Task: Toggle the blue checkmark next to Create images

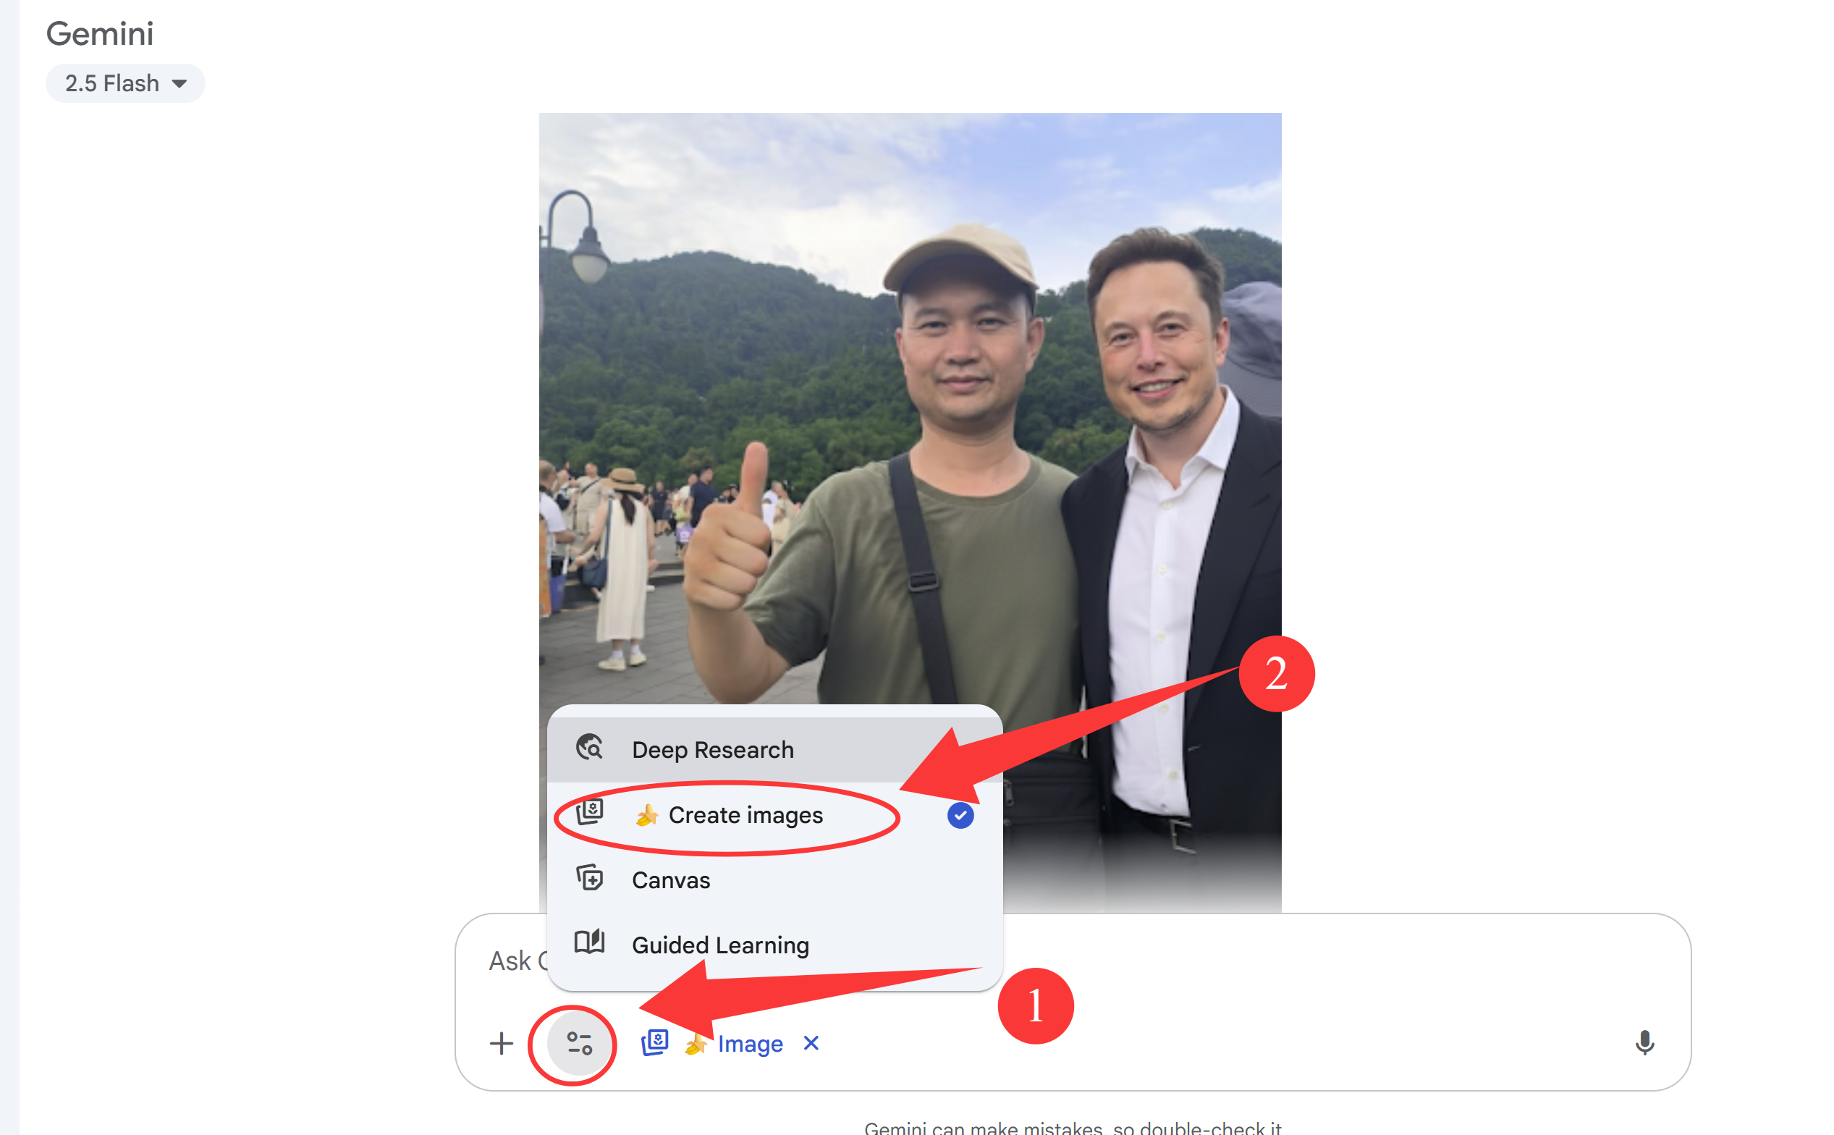Action: (960, 815)
